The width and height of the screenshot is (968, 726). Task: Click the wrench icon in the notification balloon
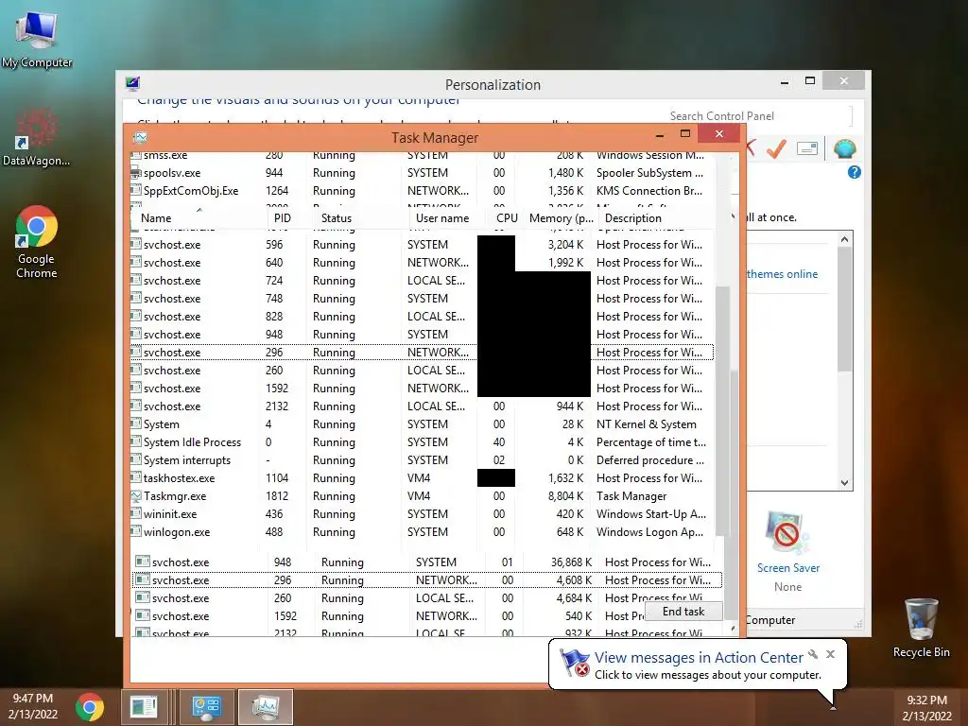(x=813, y=654)
